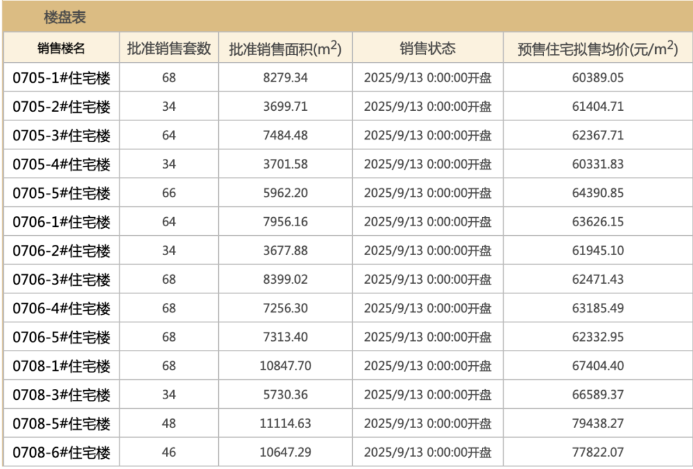
Task: Open the 0705-5#住宅楼 row name
Action: click(x=62, y=193)
